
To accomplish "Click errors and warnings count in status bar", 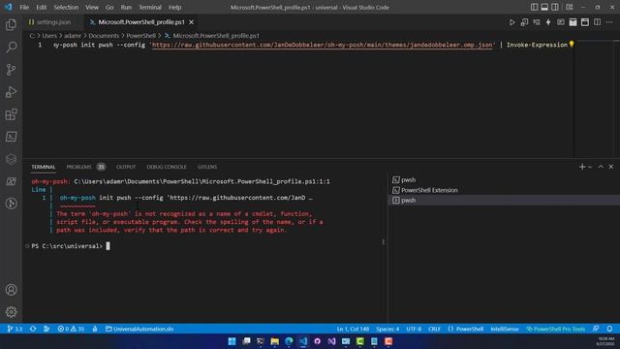I will [71, 329].
